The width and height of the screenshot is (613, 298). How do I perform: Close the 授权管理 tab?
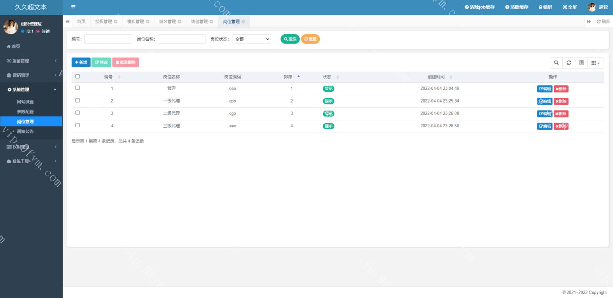[116, 22]
